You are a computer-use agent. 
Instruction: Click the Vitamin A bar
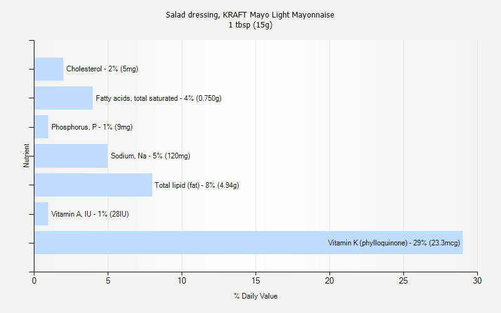[41, 213]
